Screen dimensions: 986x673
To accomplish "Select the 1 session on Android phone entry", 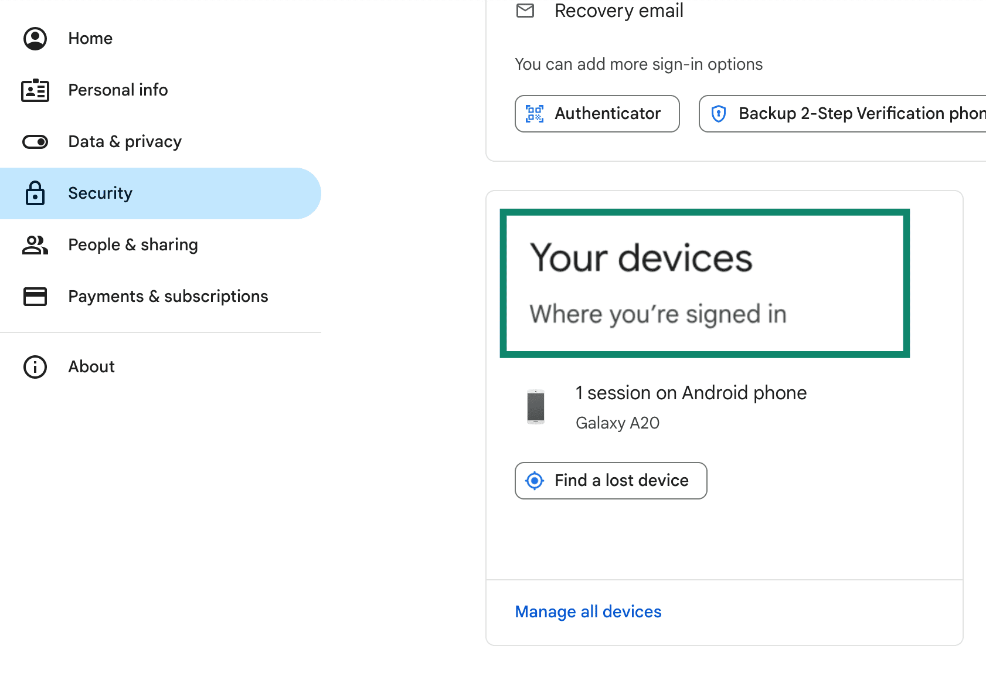I will coord(691,393).
